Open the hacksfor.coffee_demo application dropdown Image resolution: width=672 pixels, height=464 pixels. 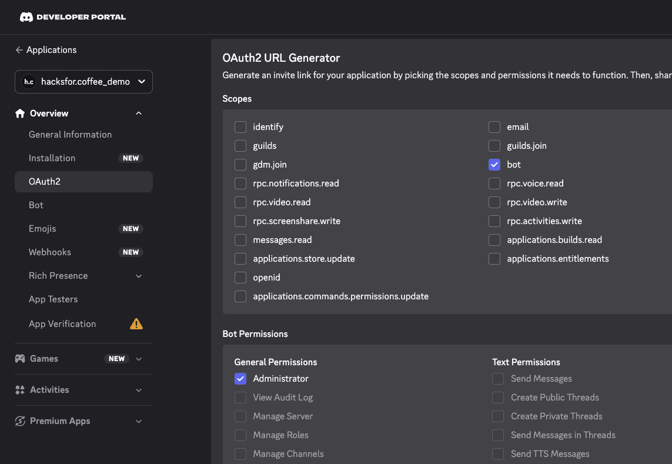coord(83,82)
